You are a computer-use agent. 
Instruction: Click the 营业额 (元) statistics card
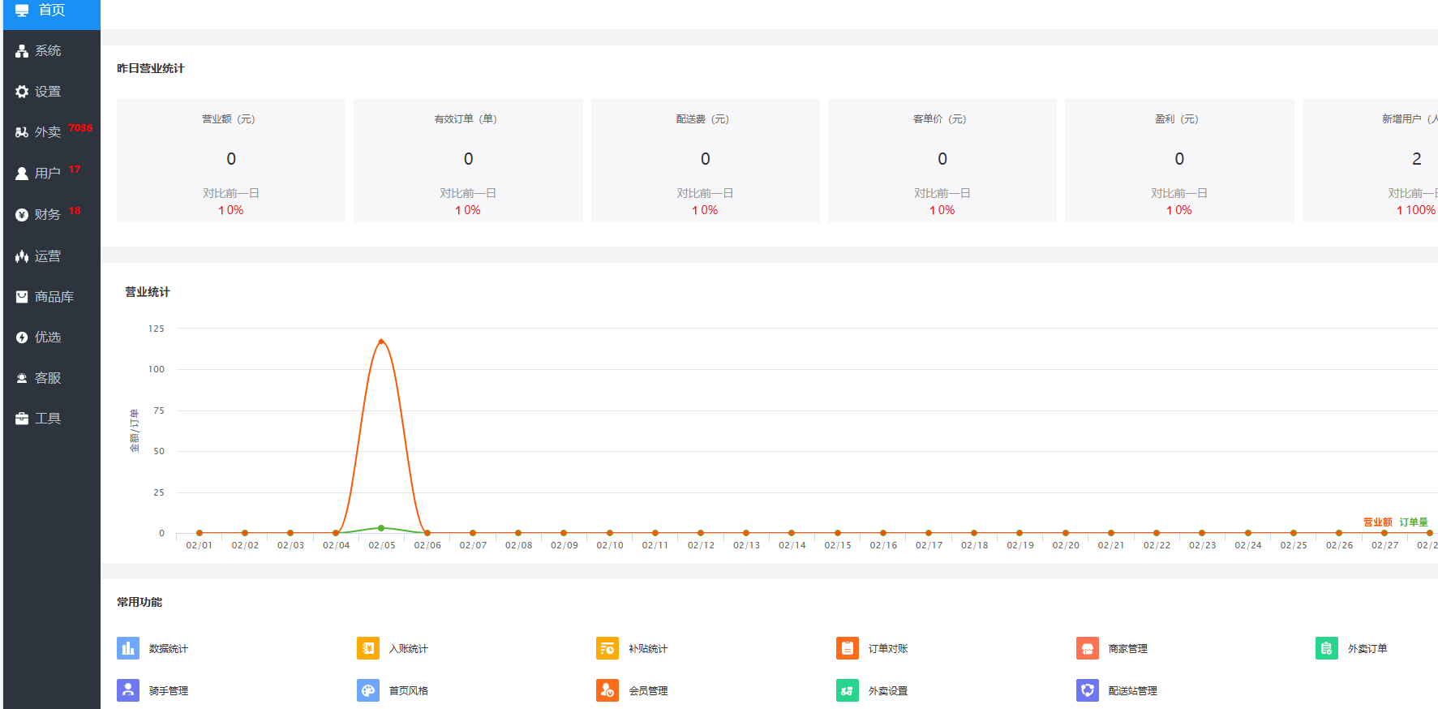(x=231, y=161)
